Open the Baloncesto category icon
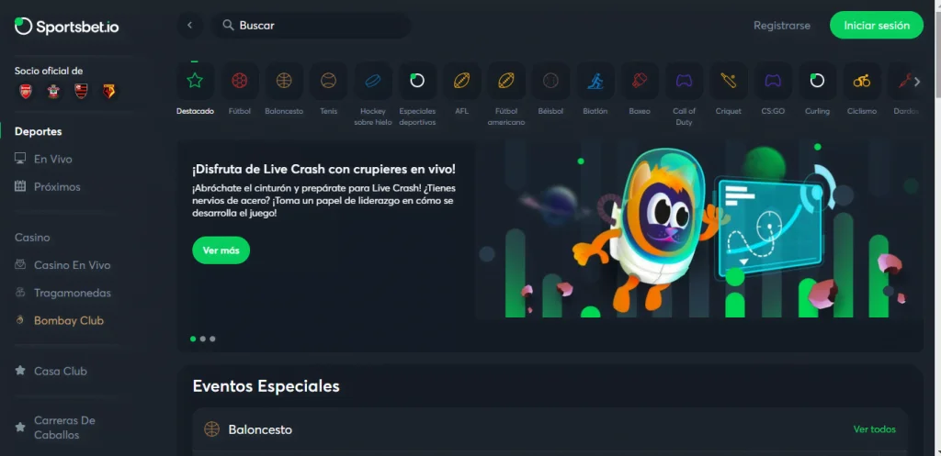This screenshot has height=456, width=941. (x=284, y=81)
